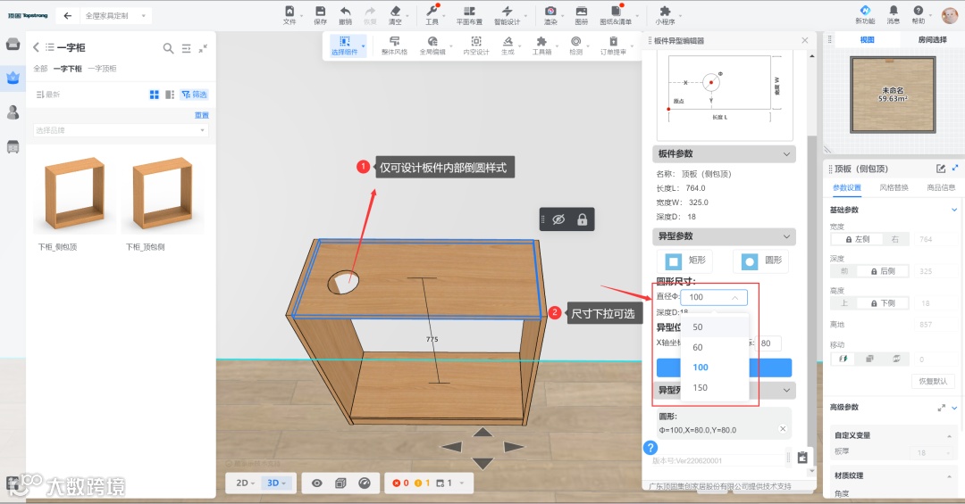The width and height of the screenshot is (965, 504).
Task: Open the 商品信息 tab
Action: tap(941, 187)
